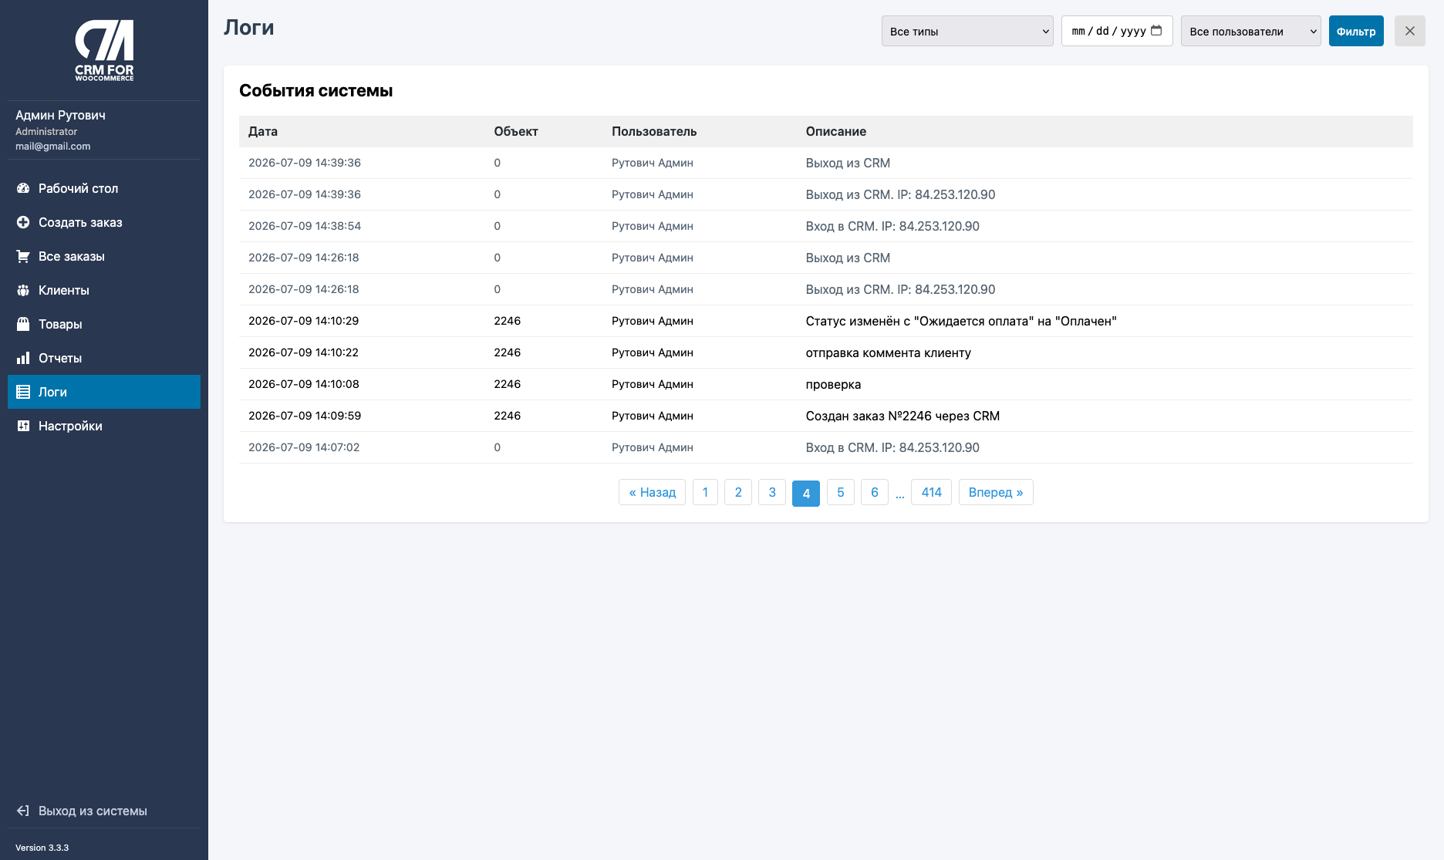Open the Рабочий стол menu item
Screen dimensions: 1444x860
[x=104, y=188]
